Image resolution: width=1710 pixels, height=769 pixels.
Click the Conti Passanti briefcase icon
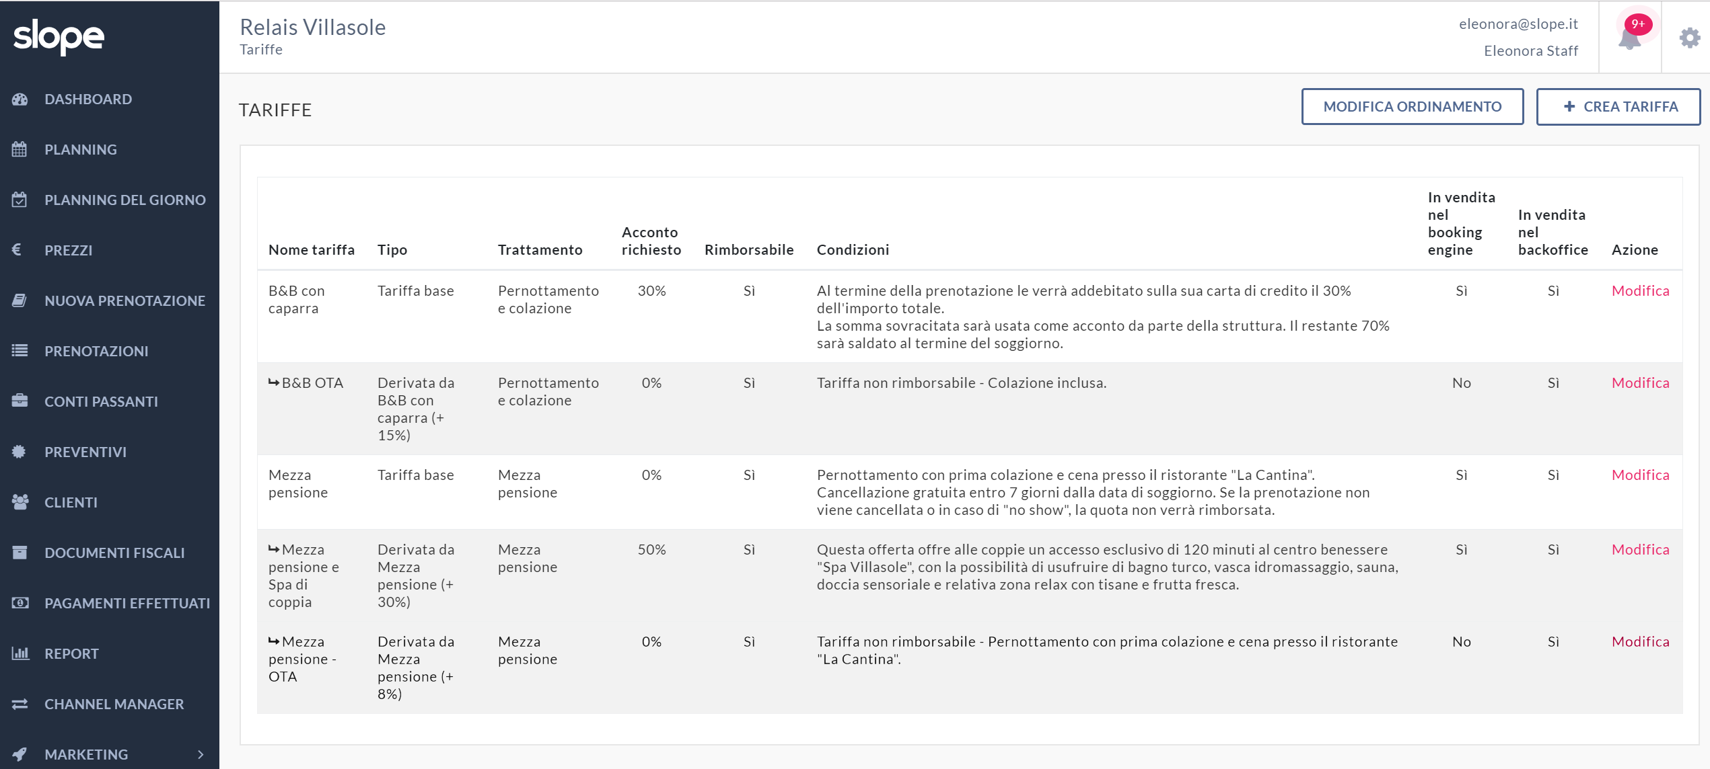[x=20, y=401]
